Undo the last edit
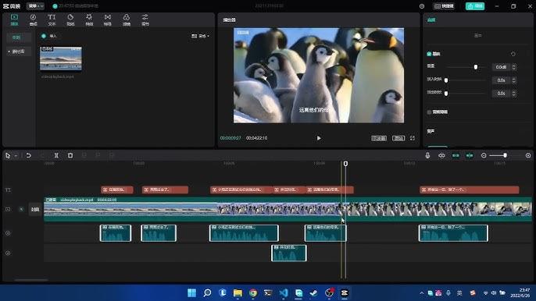536x301 pixels. tap(28, 156)
